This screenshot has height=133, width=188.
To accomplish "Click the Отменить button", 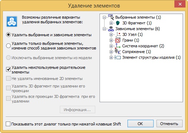I will 169,124.
